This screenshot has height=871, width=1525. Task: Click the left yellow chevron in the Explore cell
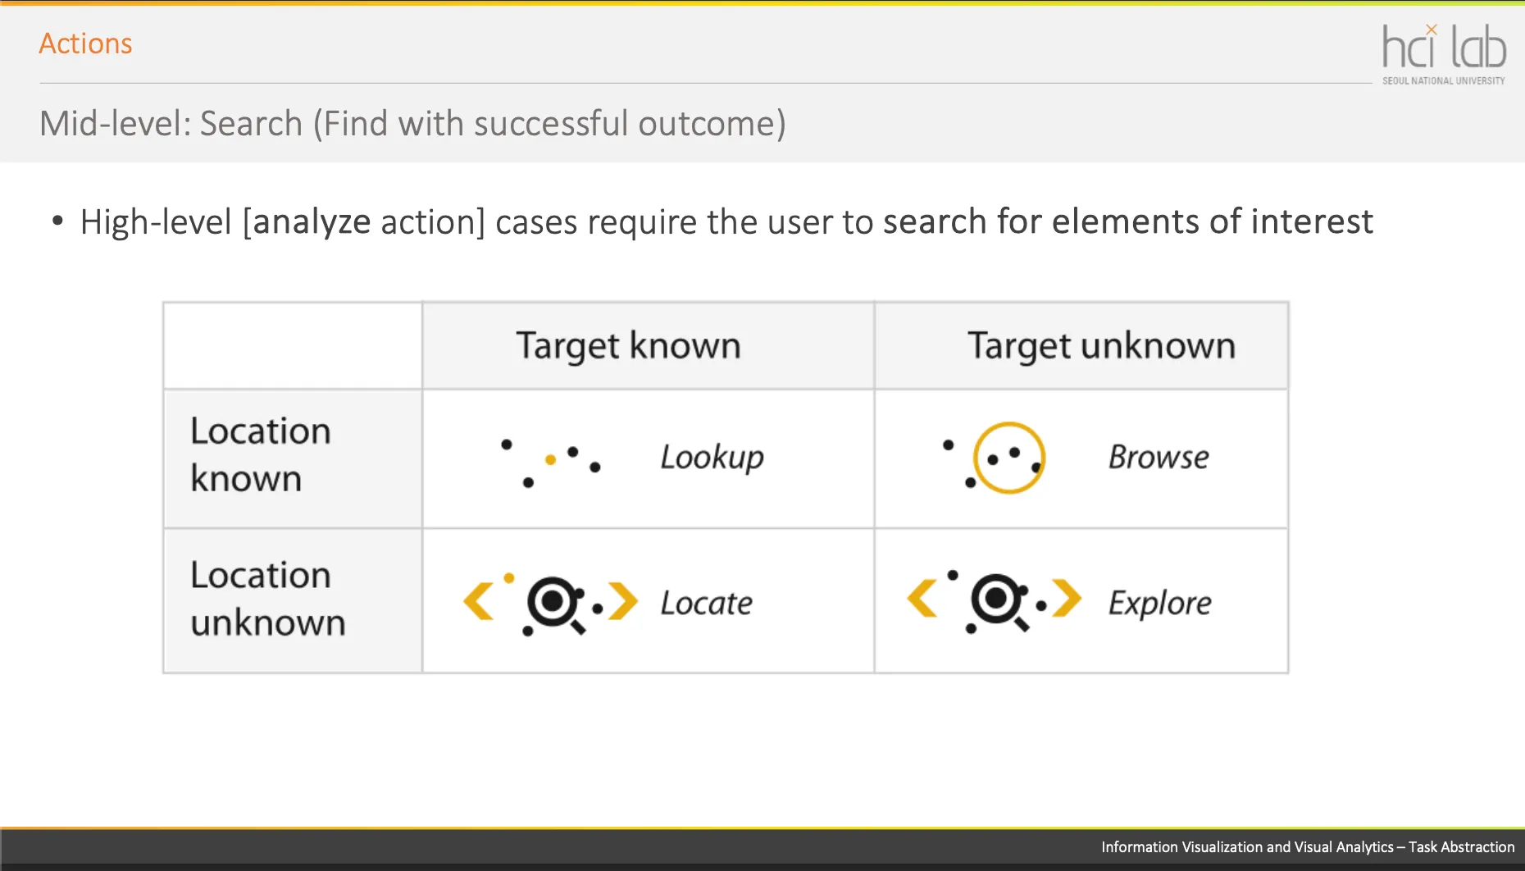(x=922, y=598)
